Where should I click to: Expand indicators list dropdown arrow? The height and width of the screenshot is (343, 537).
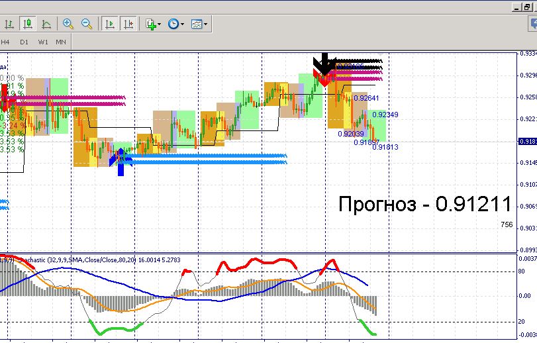tap(160, 24)
